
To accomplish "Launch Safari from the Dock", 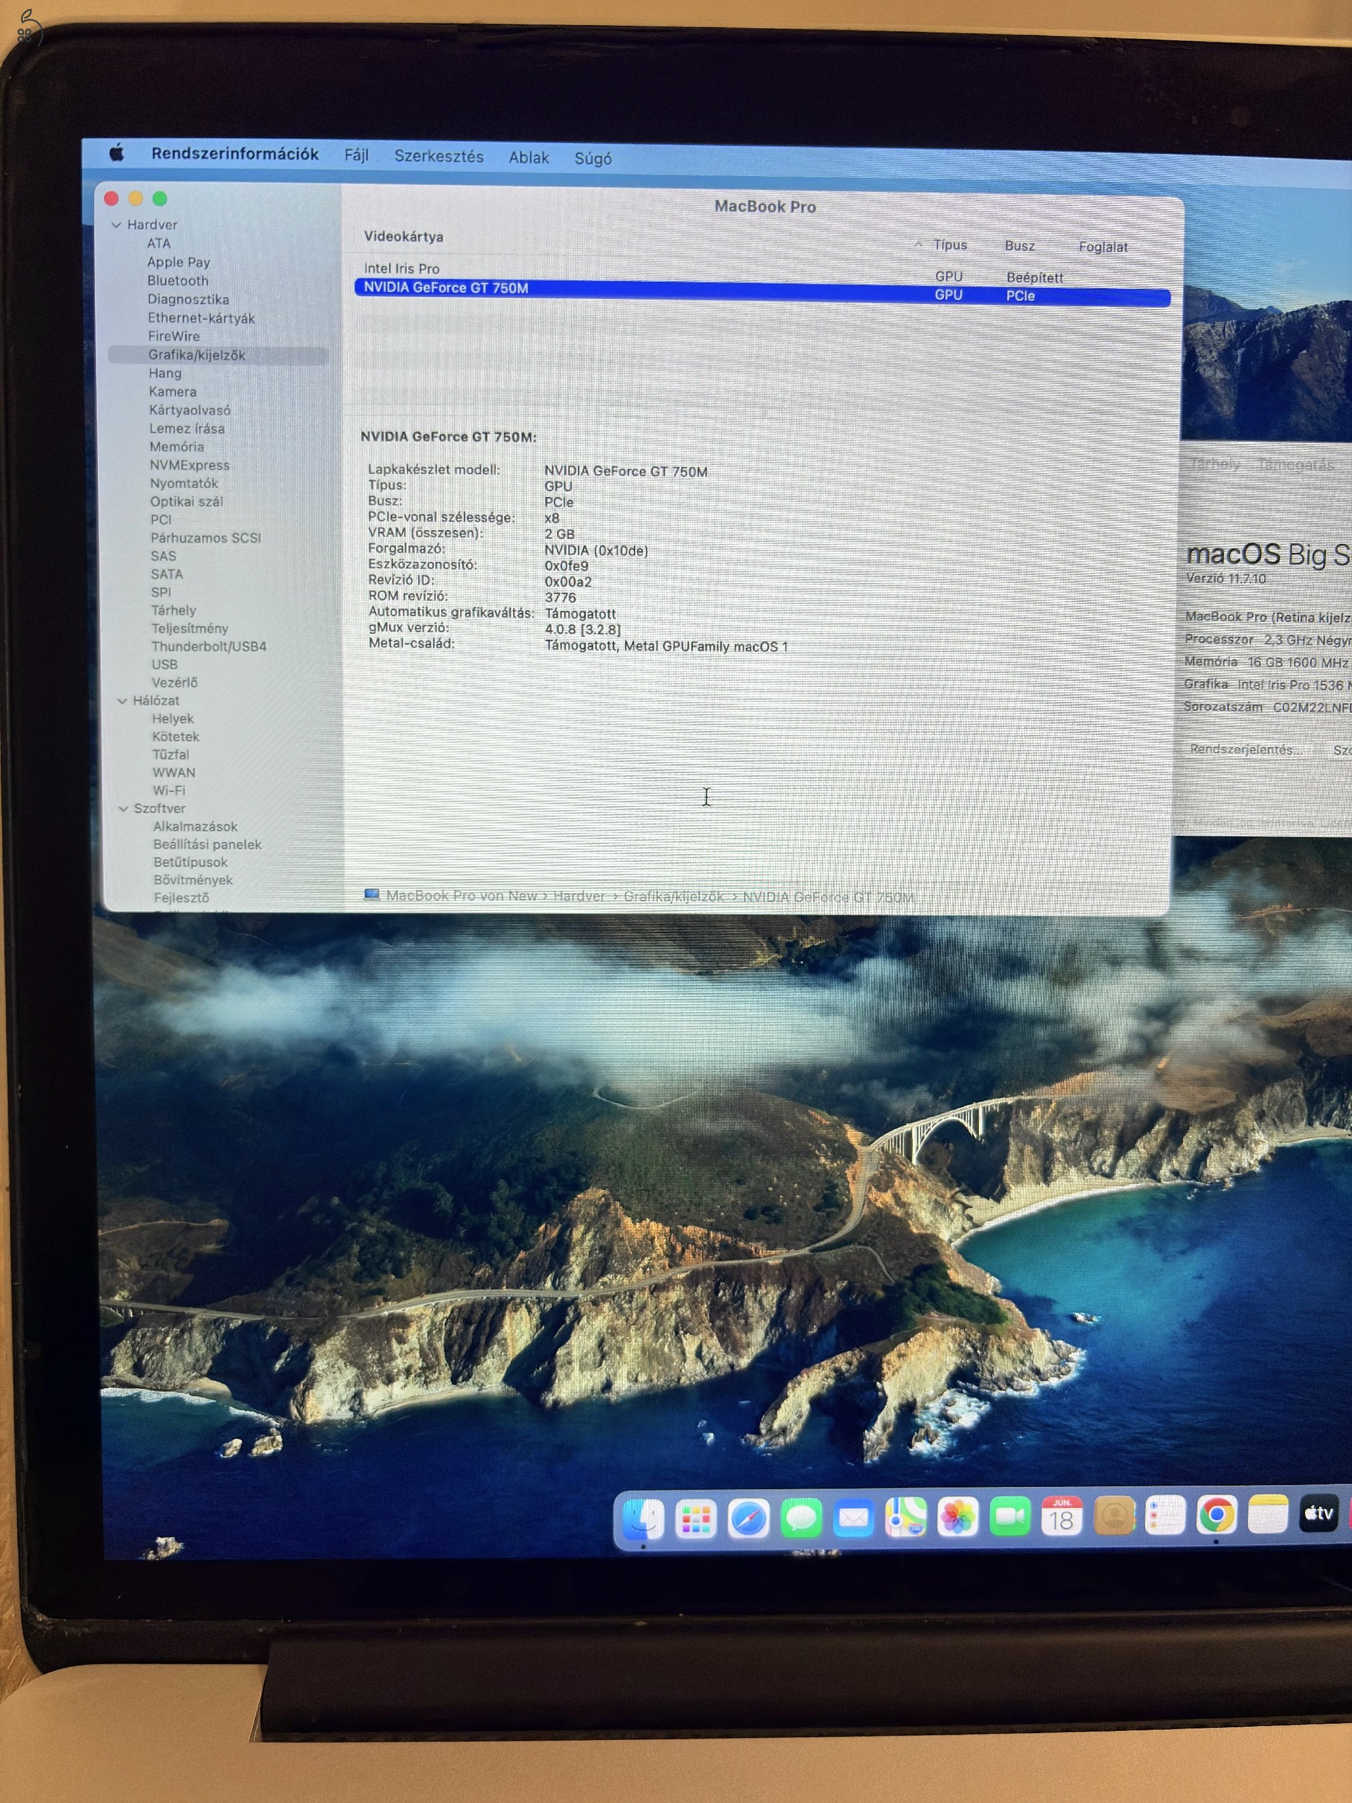I will pyautogui.click(x=748, y=1519).
